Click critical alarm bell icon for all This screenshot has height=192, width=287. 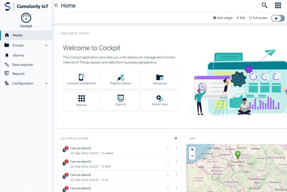pos(65,176)
